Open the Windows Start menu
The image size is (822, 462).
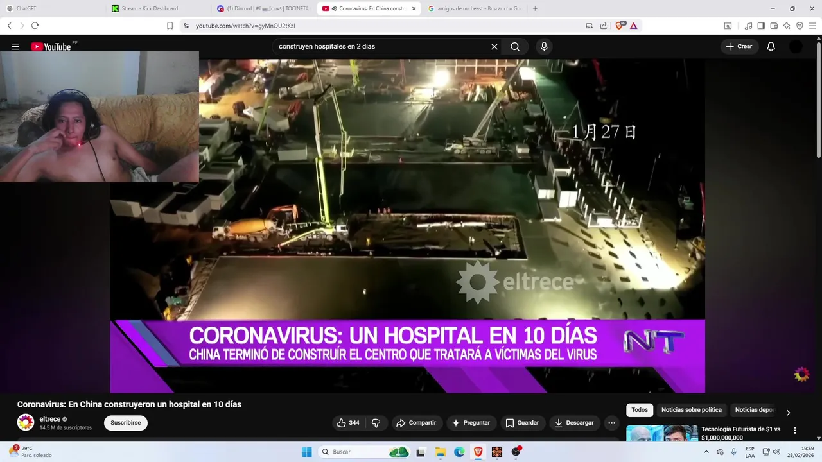[307, 452]
